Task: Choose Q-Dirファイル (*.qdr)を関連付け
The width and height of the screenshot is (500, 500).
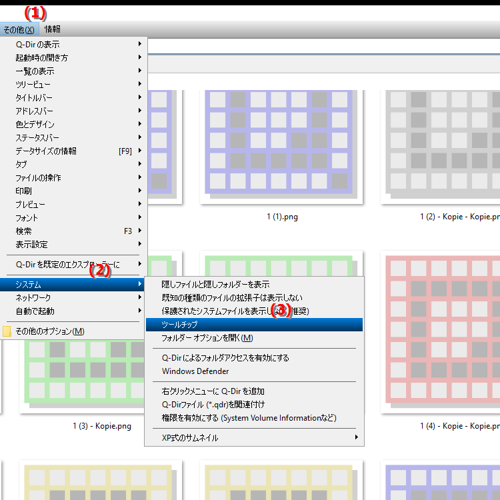Action: click(x=254, y=405)
